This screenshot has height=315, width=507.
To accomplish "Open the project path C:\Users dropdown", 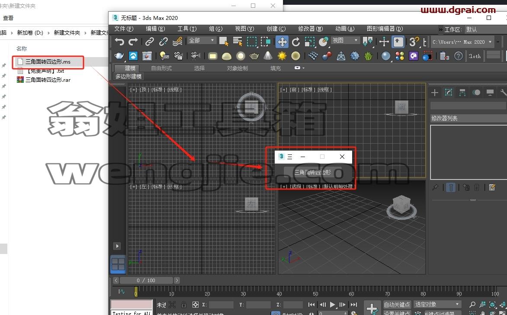I will tap(462, 42).
